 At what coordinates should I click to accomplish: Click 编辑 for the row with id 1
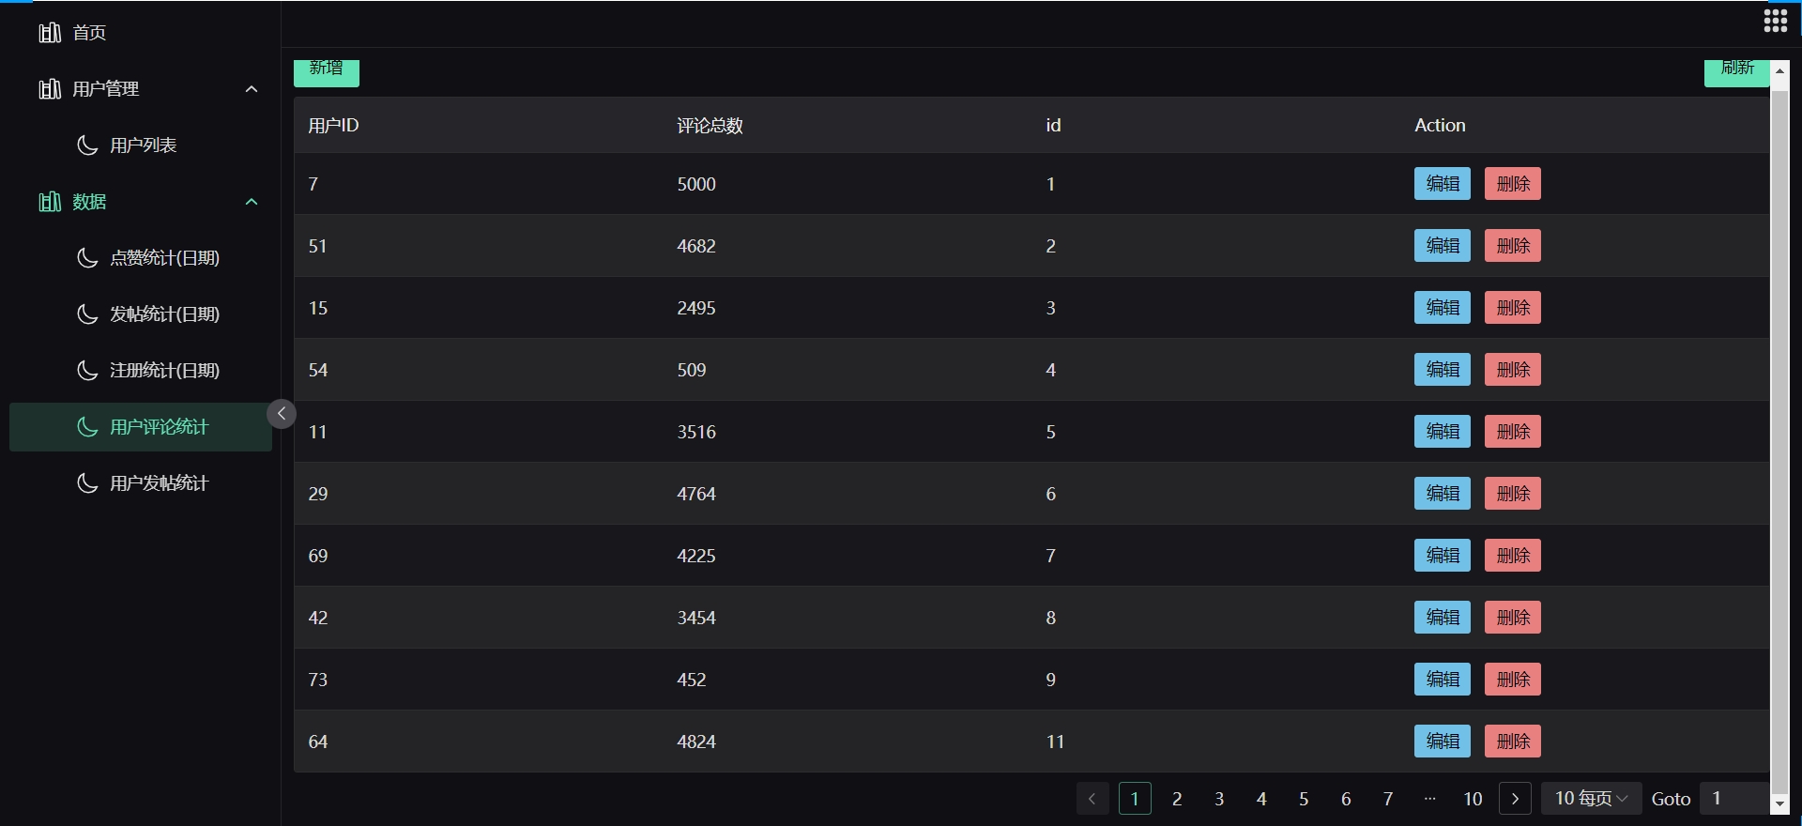[1442, 184]
